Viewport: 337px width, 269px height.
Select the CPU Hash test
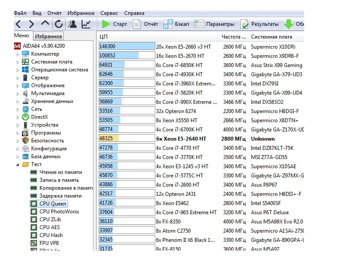coord(51,235)
